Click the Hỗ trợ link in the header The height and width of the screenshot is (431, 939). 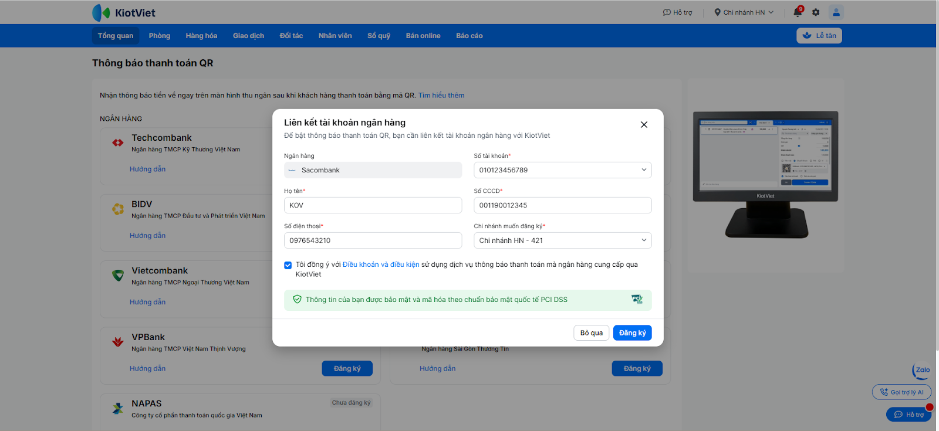click(678, 12)
